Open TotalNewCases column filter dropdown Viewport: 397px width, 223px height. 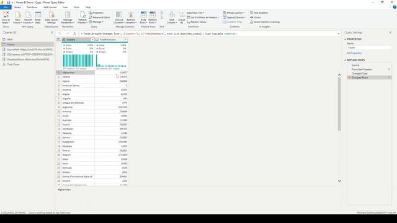tap(125, 40)
